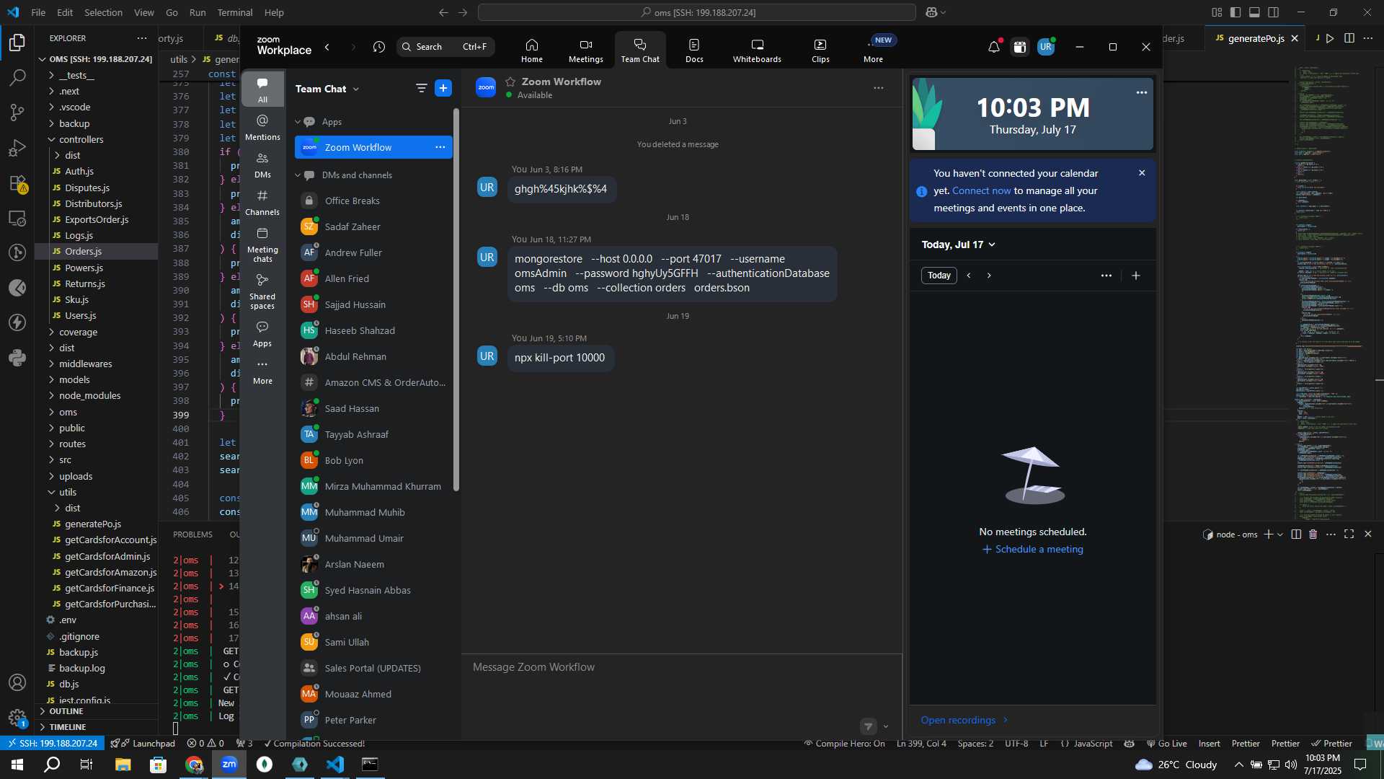The width and height of the screenshot is (1384, 779).
Task: Open Today, Jul 17 date dropdown
Action: click(958, 245)
